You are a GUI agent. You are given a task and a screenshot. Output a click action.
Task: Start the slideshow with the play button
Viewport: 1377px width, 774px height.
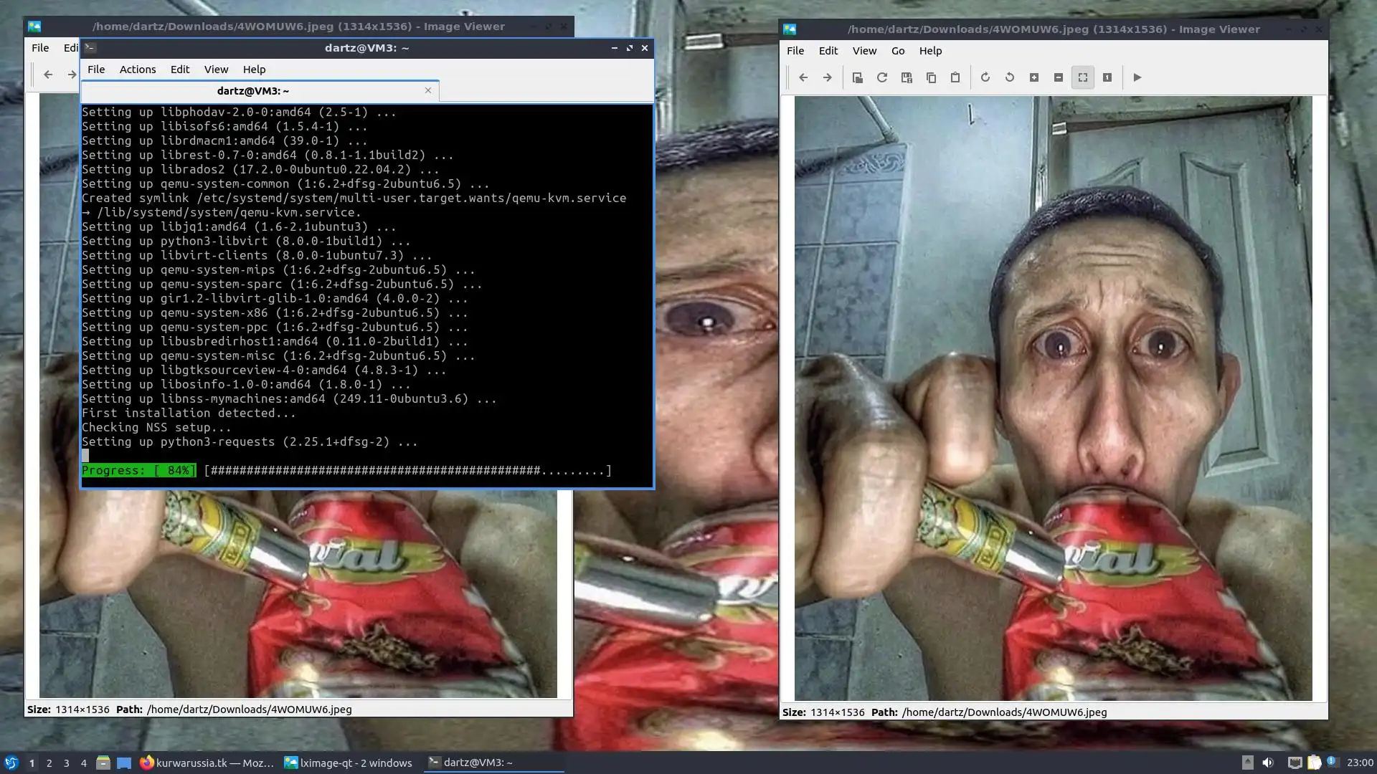tap(1137, 77)
